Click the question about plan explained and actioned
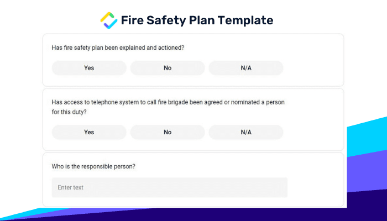Image resolution: width=387 pixels, height=221 pixels. point(118,48)
